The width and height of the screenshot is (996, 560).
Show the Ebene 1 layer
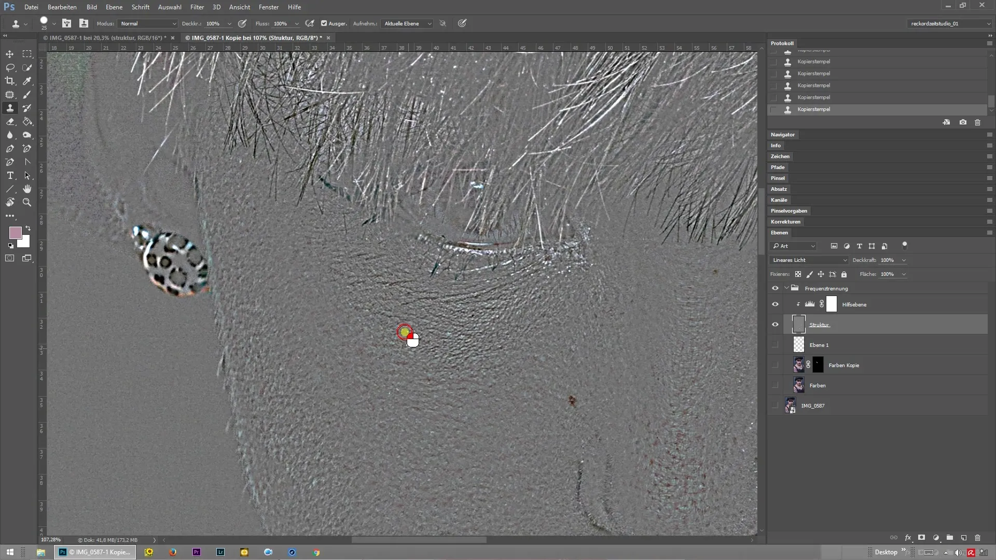tap(775, 345)
